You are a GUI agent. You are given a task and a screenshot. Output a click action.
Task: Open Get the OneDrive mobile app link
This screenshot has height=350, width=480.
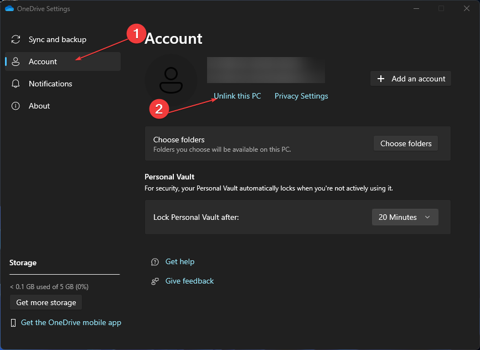click(x=71, y=322)
